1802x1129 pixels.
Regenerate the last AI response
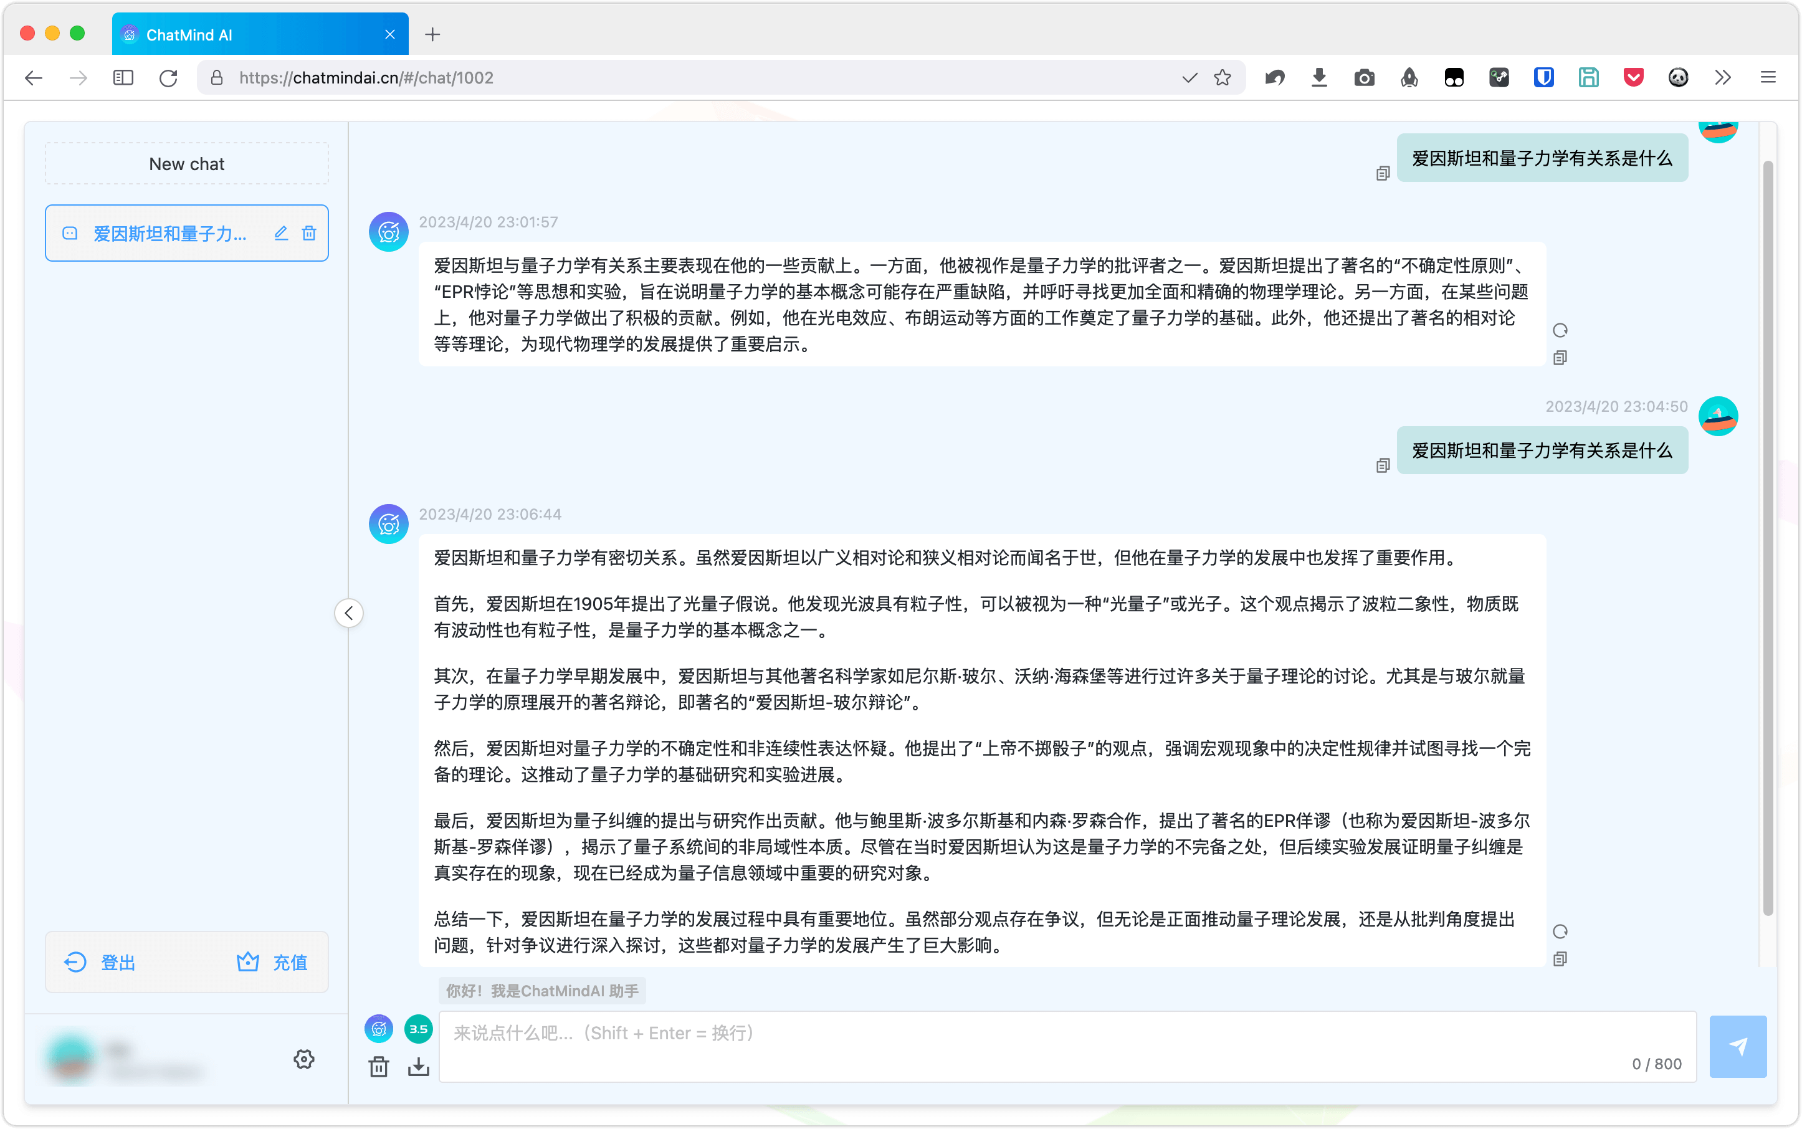tap(1559, 931)
